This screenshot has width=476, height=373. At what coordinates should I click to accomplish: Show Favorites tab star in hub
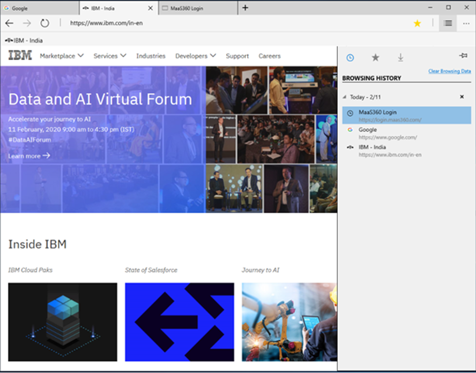pyautogui.click(x=376, y=57)
